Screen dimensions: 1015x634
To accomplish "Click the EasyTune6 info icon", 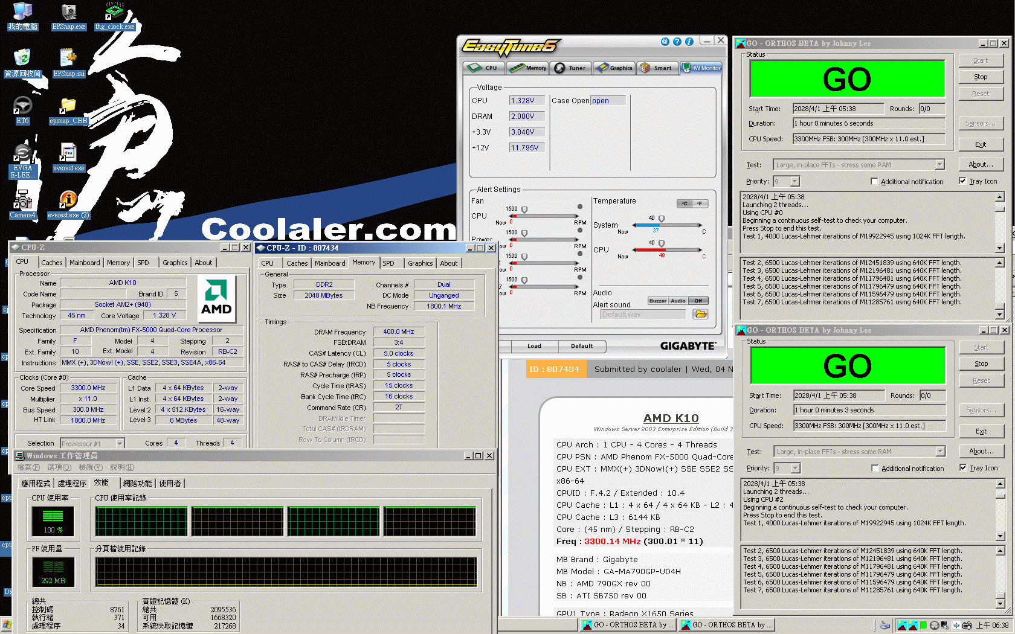I will pos(689,42).
